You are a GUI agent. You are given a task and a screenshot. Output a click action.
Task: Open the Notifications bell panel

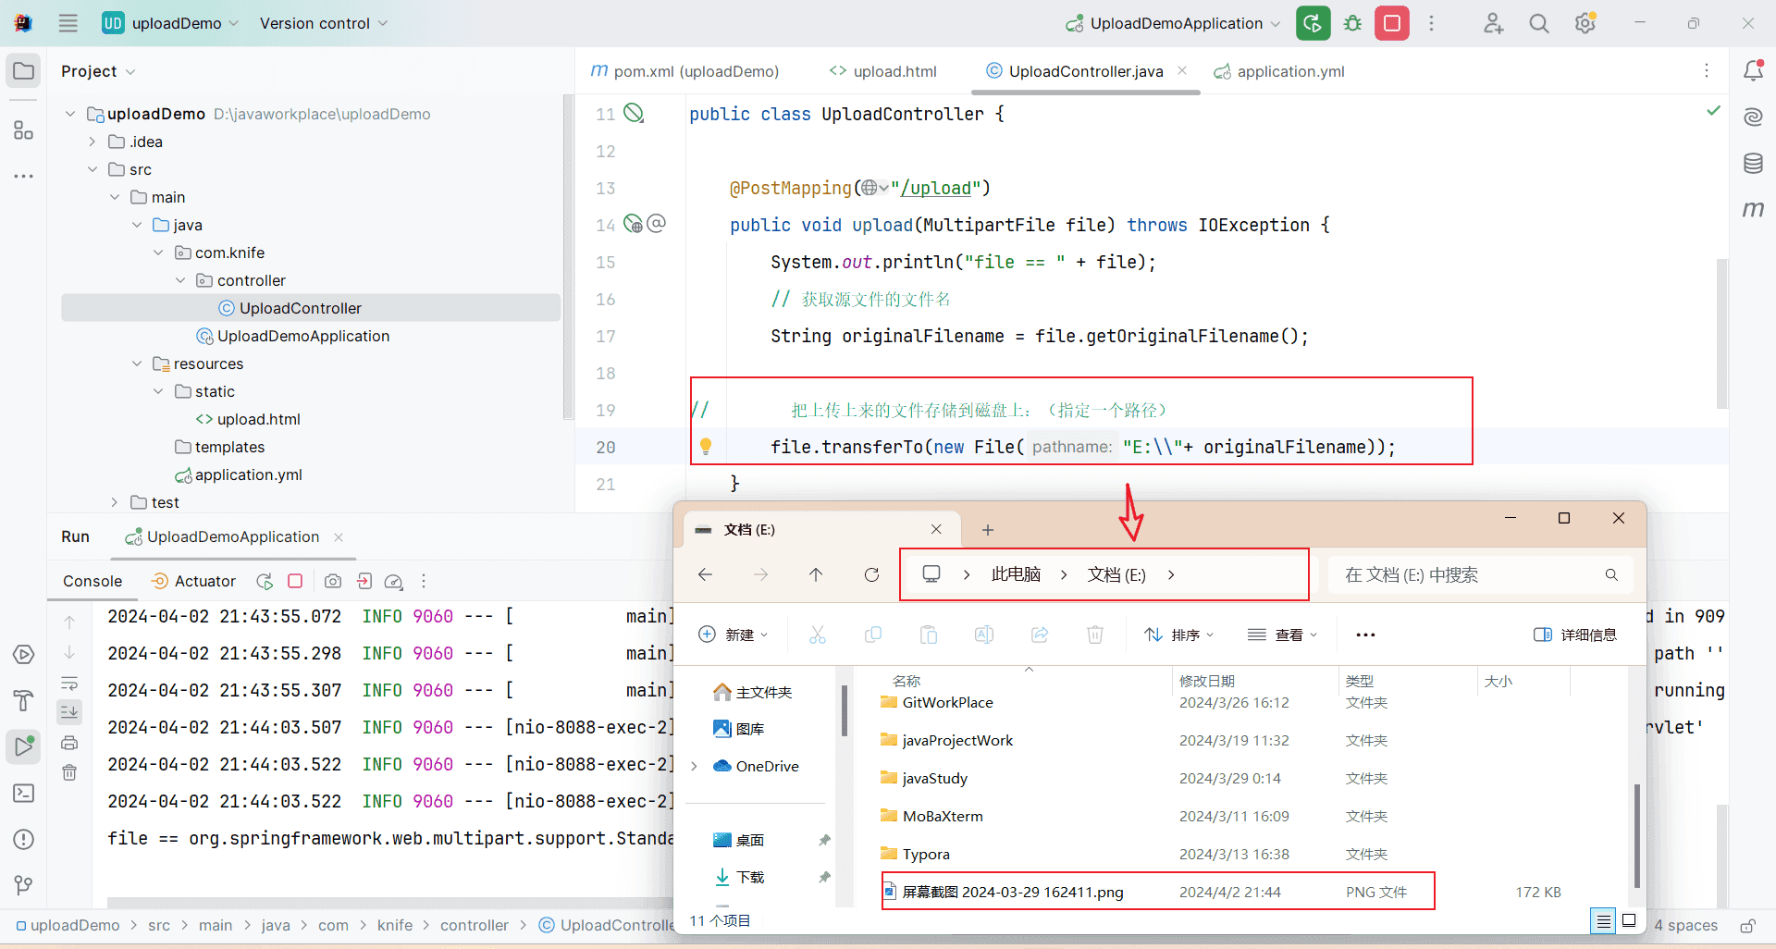(1753, 70)
